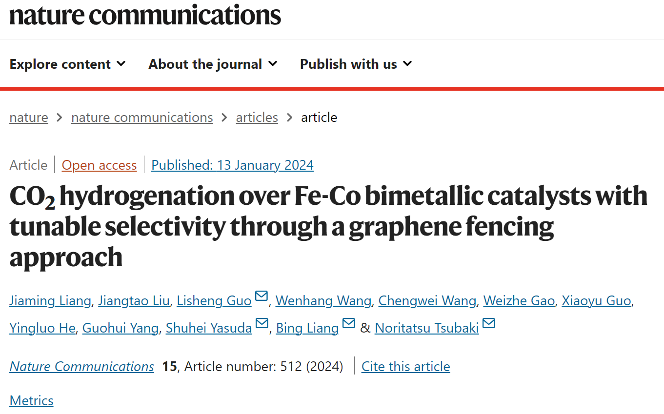Expand the Publish with us menu
The height and width of the screenshot is (414, 664).
[x=356, y=64]
